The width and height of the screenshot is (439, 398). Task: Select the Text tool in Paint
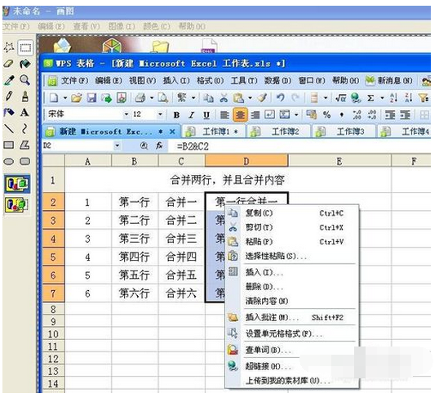25,113
